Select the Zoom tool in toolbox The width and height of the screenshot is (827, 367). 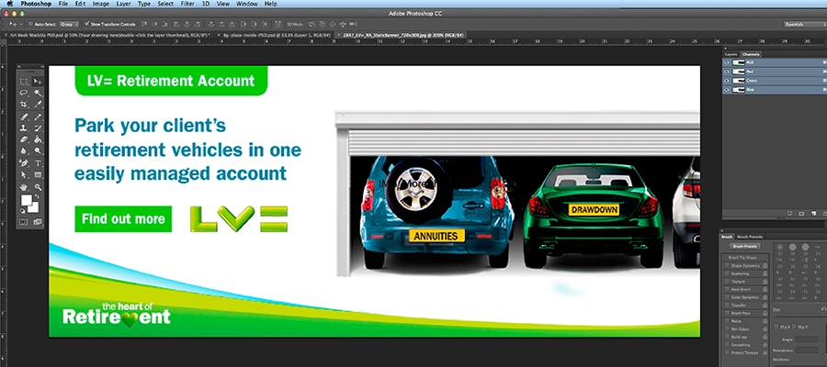(38, 187)
